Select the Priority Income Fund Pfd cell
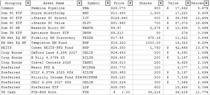 [x=56, y=77]
